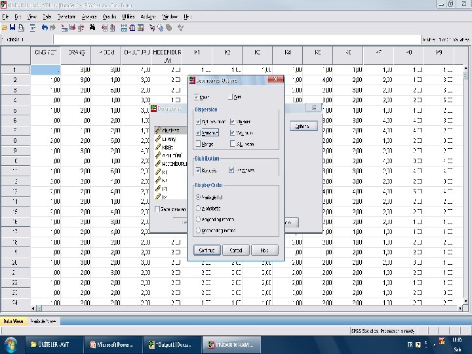472x354 pixels.
Task: Switch to the Variable View tab
Action: [43, 321]
